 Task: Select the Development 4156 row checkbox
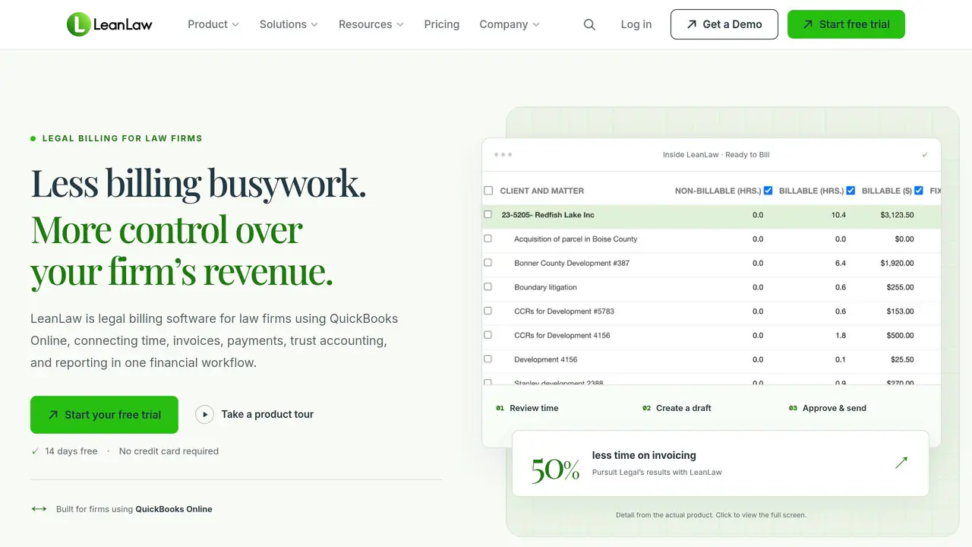point(488,359)
